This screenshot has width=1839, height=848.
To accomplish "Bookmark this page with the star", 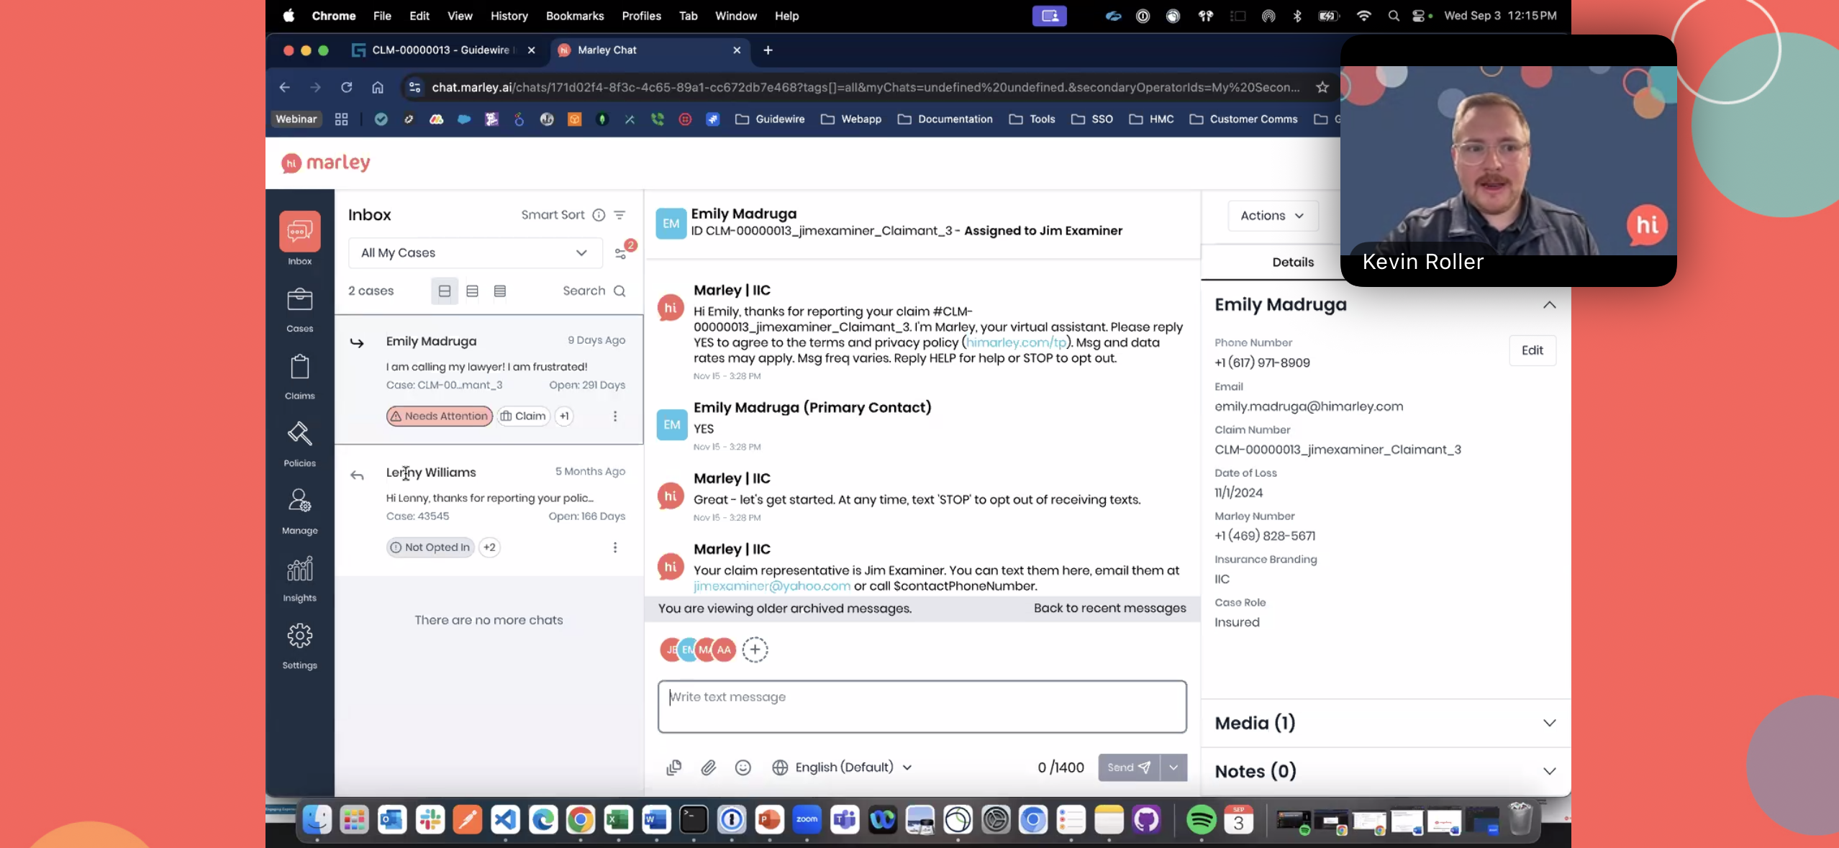I will [1322, 87].
